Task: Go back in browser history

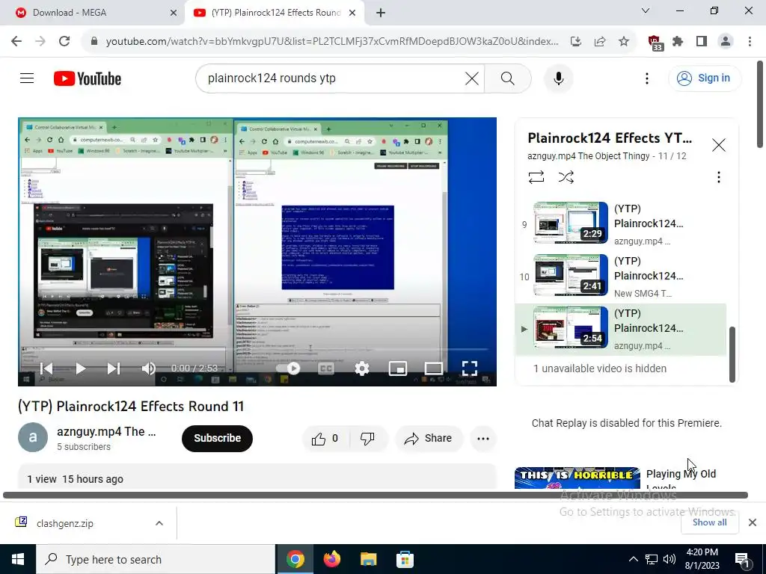Action: [16, 41]
